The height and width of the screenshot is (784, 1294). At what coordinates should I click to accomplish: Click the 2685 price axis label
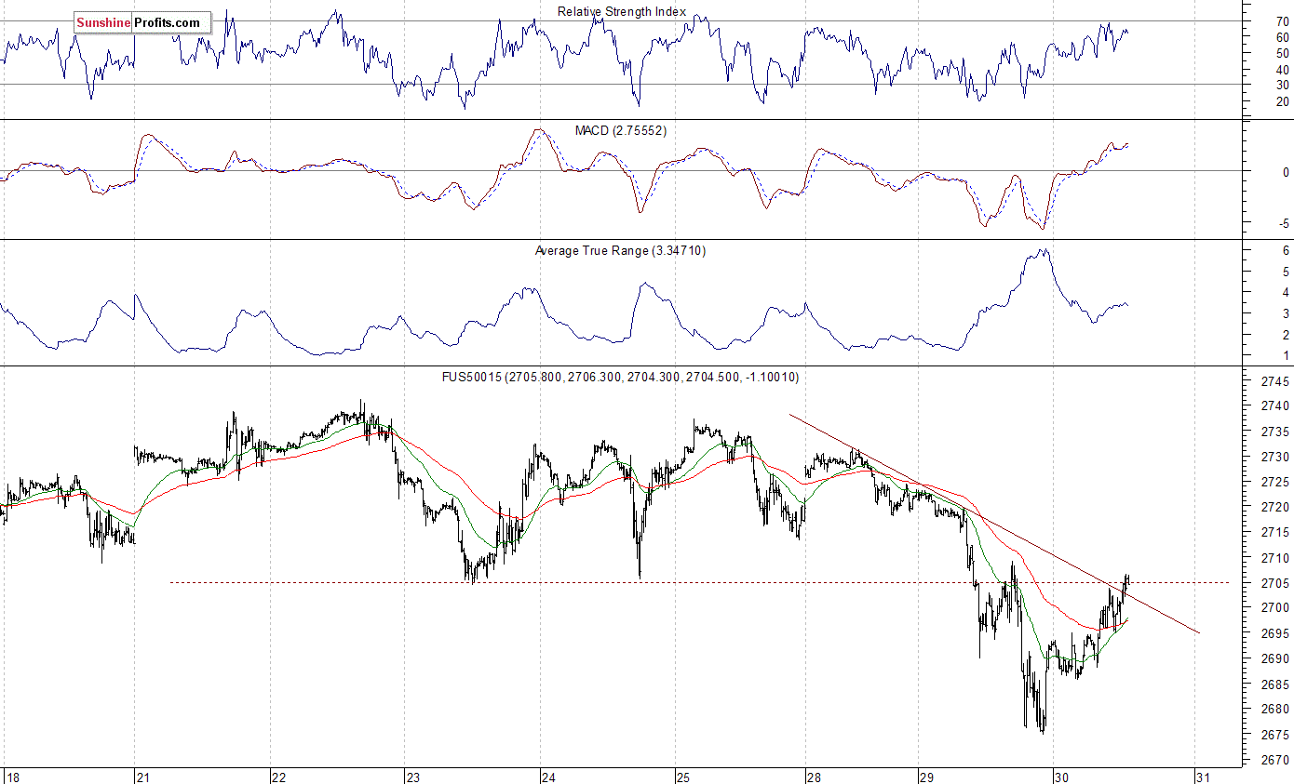coord(1274,684)
